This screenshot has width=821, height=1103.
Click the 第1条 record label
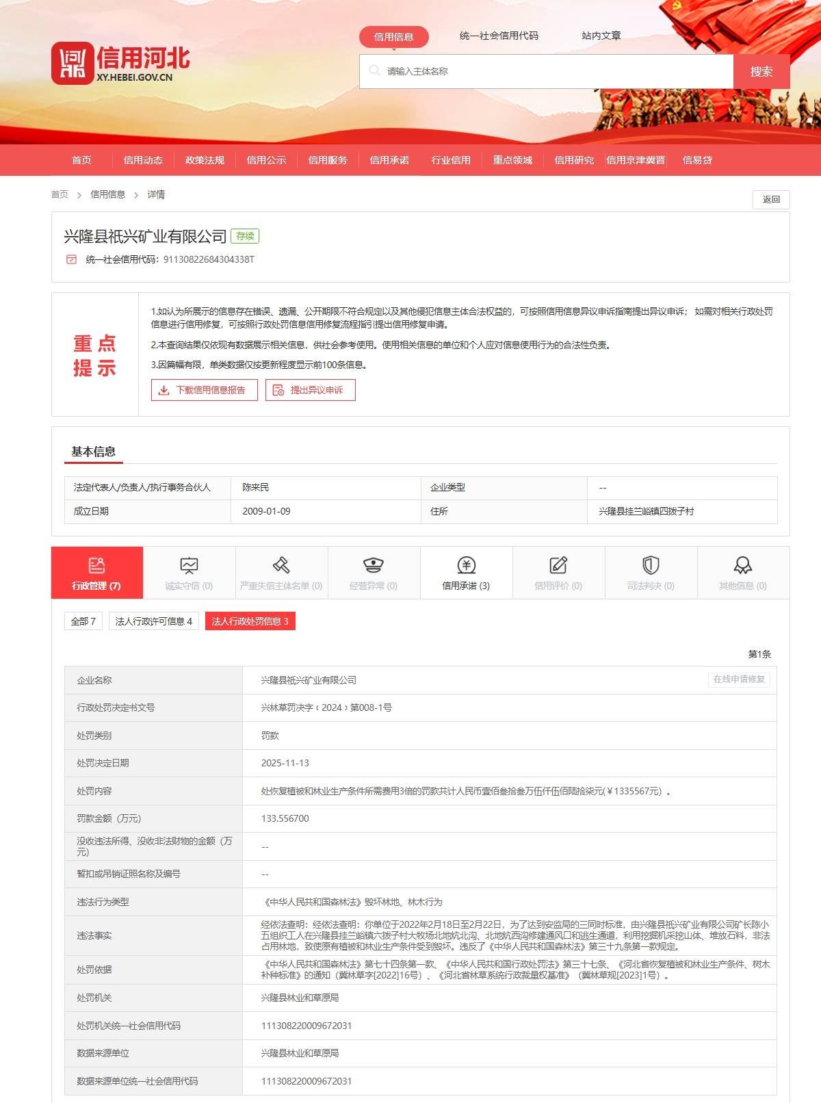coord(759,654)
